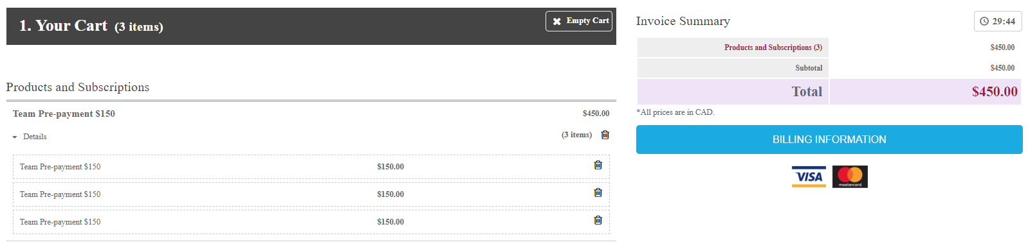Proceed to BILLING INFORMATION
This screenshot has width=1028, height=247.
pos(829,139)
